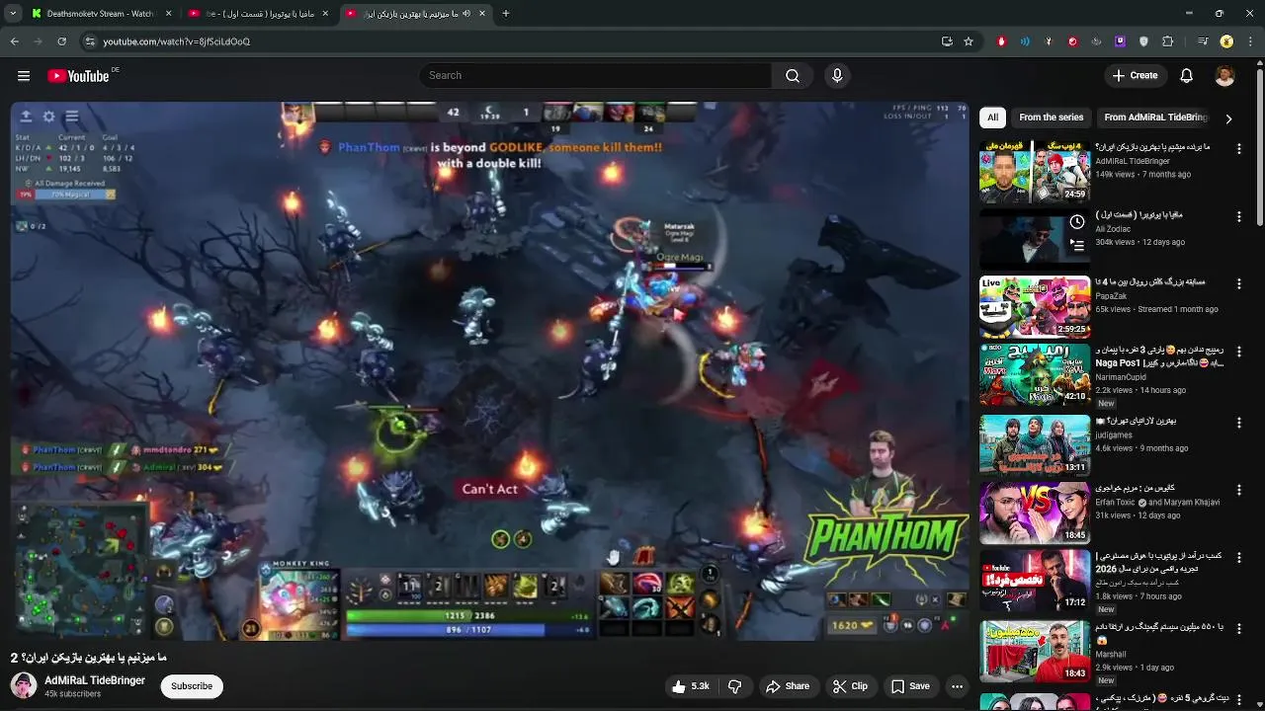This screenshot has height=711, width=1265.
Task: Click into the YouTube Search field
Action: coord(595,76)
